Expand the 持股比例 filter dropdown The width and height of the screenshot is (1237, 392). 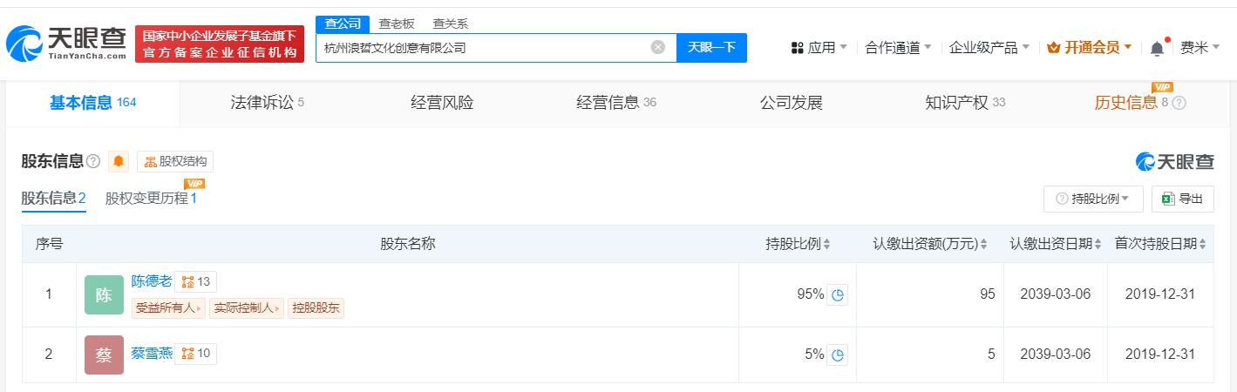click(1093, 199)
